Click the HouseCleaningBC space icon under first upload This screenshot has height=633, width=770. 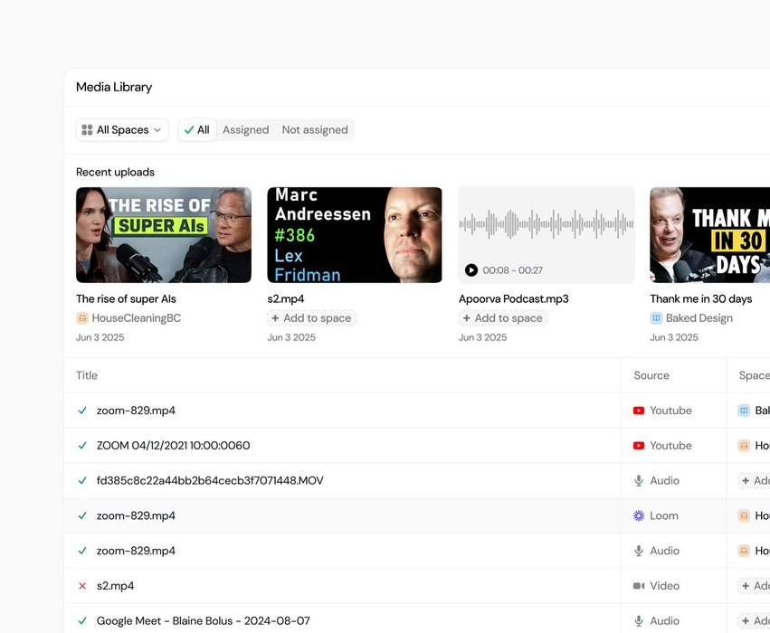pos(82,318)
